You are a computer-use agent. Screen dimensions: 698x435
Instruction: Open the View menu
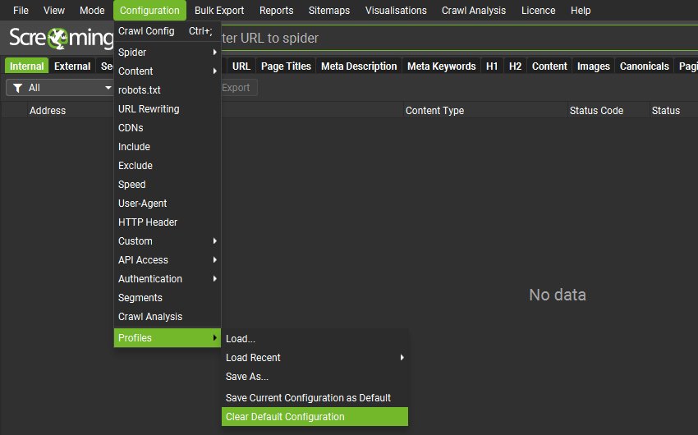[x=54, y=10]
